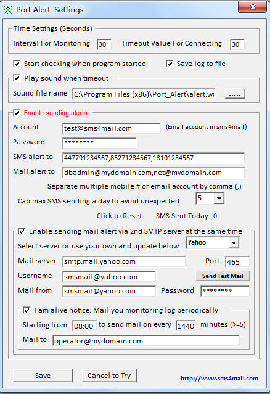Click the Account email field
Image resolution: width=270 pixels, height=394 pixels.
pos(112,128)
